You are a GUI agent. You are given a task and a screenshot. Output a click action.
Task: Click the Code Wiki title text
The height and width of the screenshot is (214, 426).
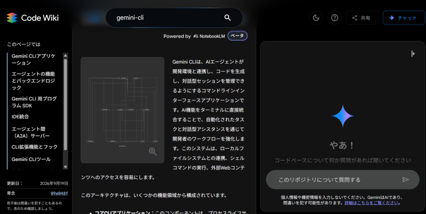[40, 18]
